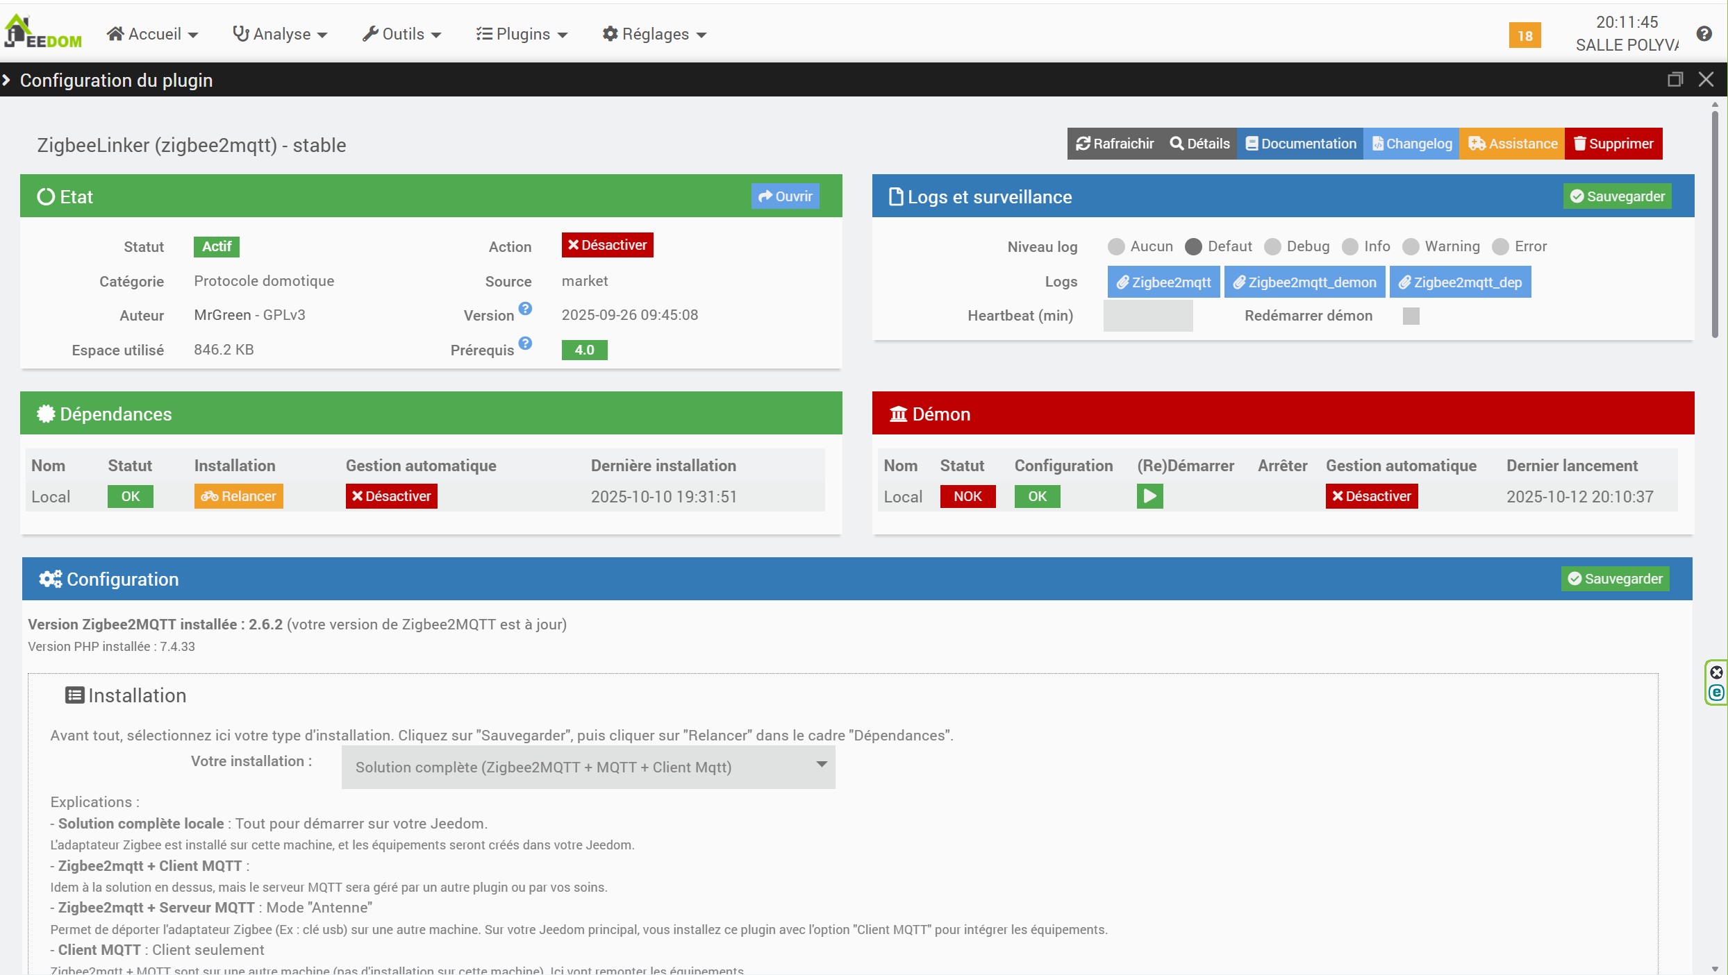Viewport: 1728px width, 975px height.
Task: Open the Votre installation dropdown
Action: 588,767
